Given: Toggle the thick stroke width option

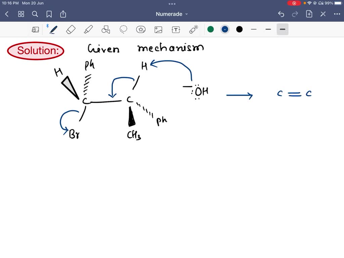Looking at the screenshot, I should 282,29.
